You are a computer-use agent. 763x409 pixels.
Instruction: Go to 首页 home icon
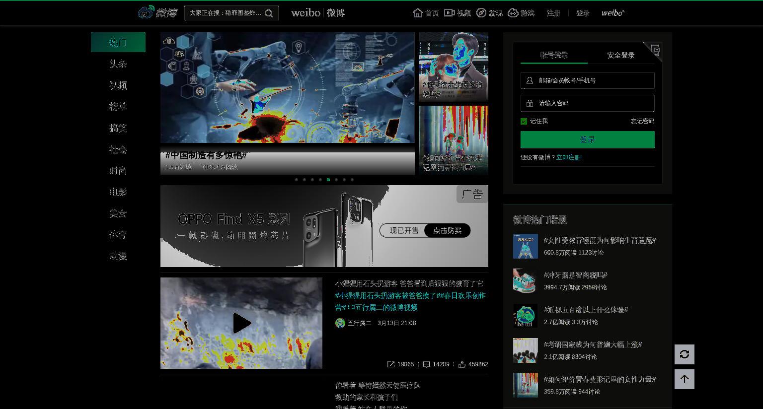[418, 13]
